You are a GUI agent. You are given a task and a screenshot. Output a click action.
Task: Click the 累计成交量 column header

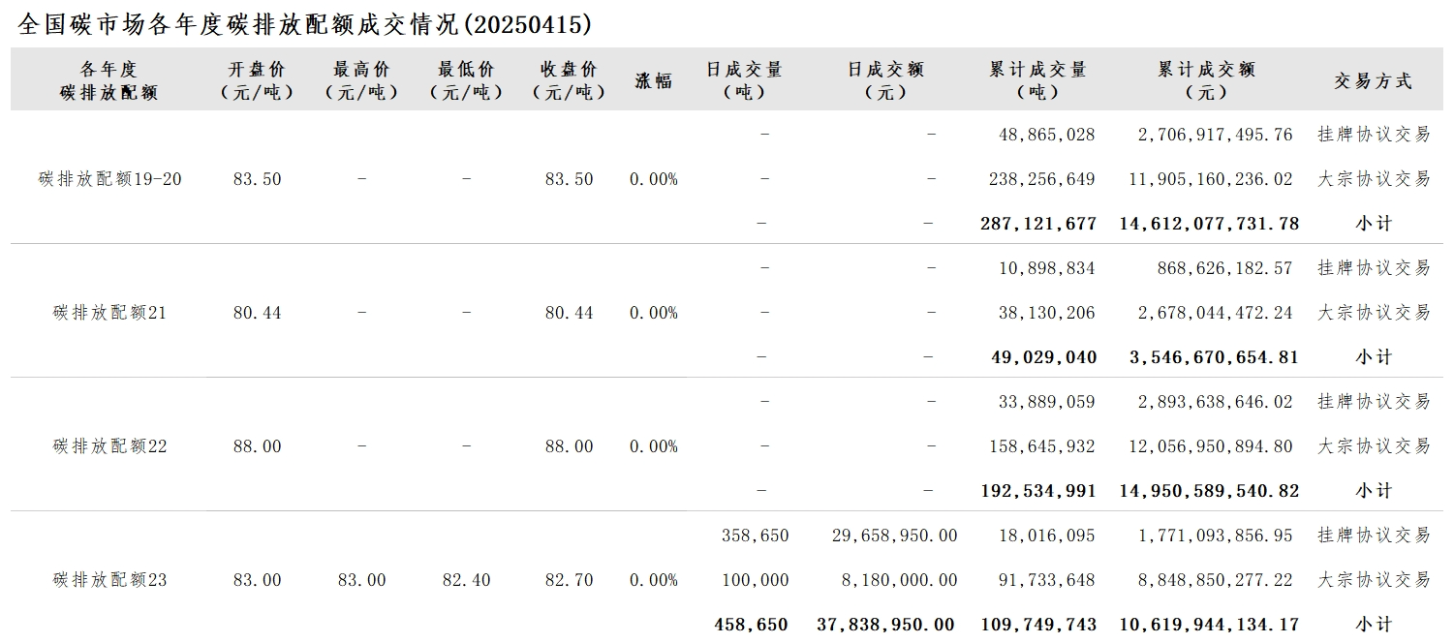tap(1037, 81)
